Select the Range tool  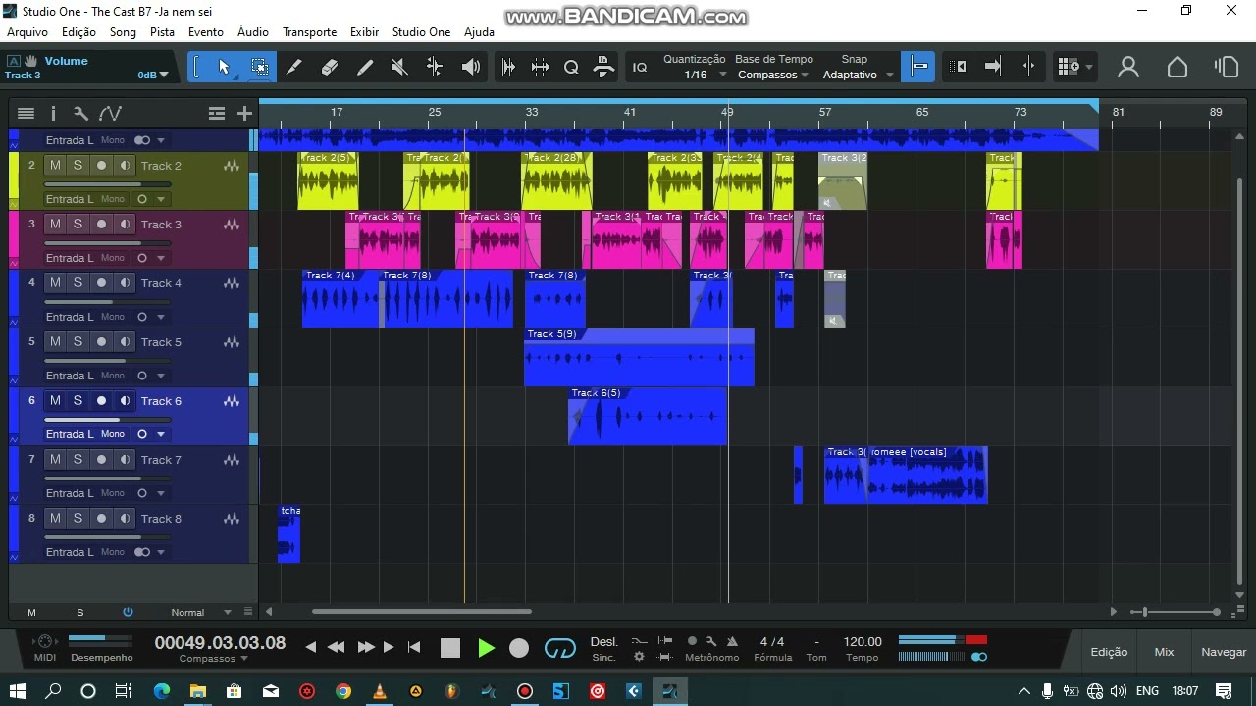tap(259, 67)
